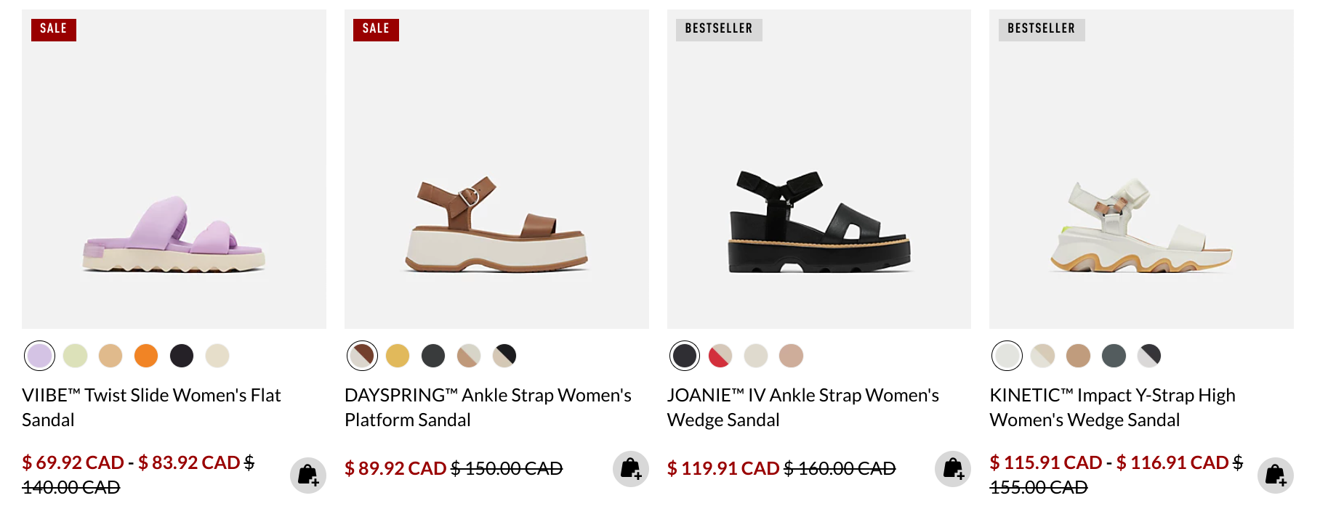The width and height of the screenshot is (1336, 506).
Task: Select yellow swatch for DAYSPRING sandal
Action: coord(398,356)
